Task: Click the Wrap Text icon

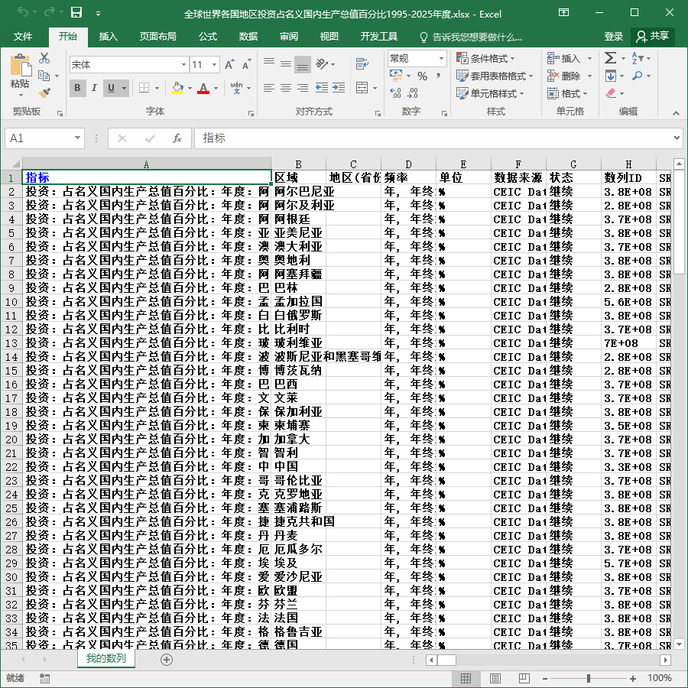Action: pos(362,64)
